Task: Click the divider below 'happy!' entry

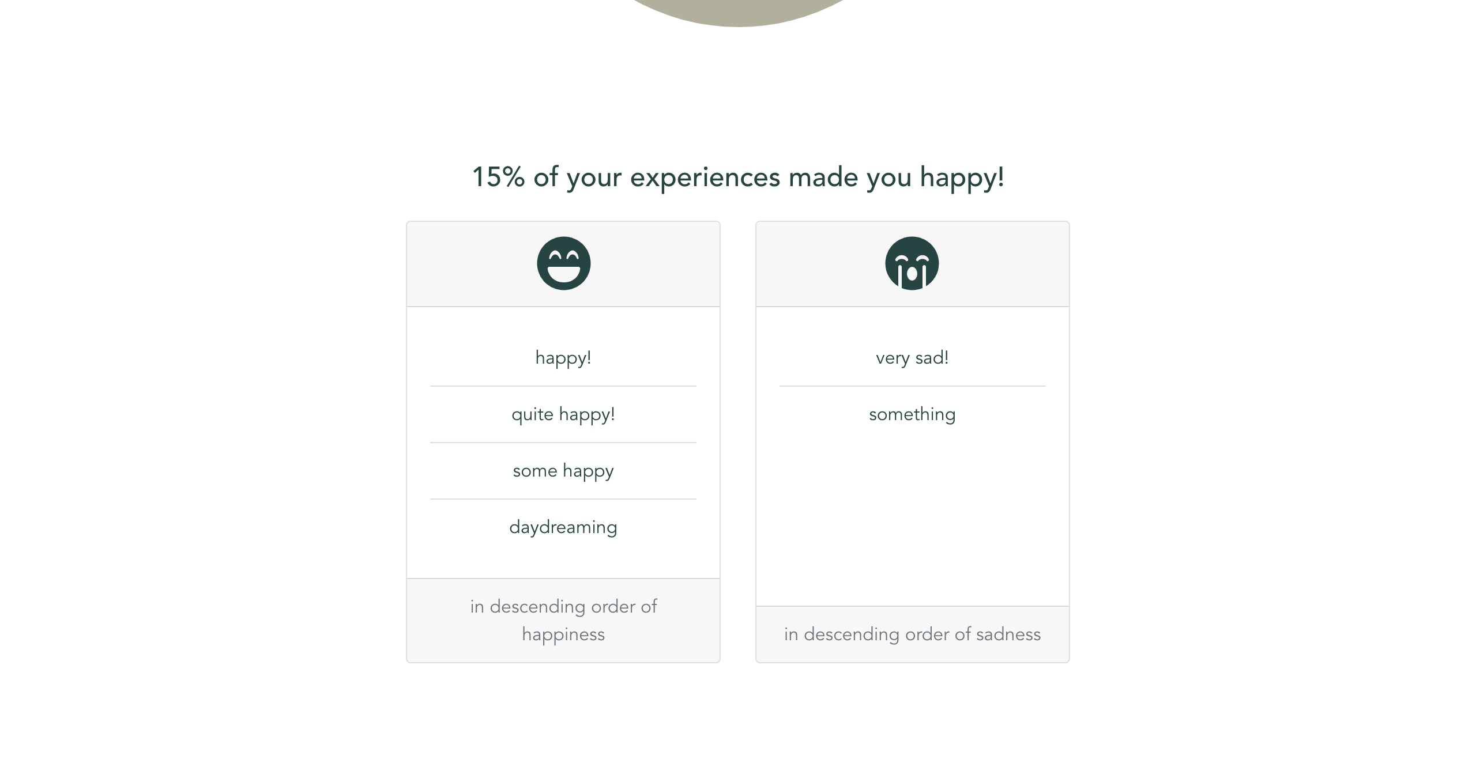Action: pos(563,386)
